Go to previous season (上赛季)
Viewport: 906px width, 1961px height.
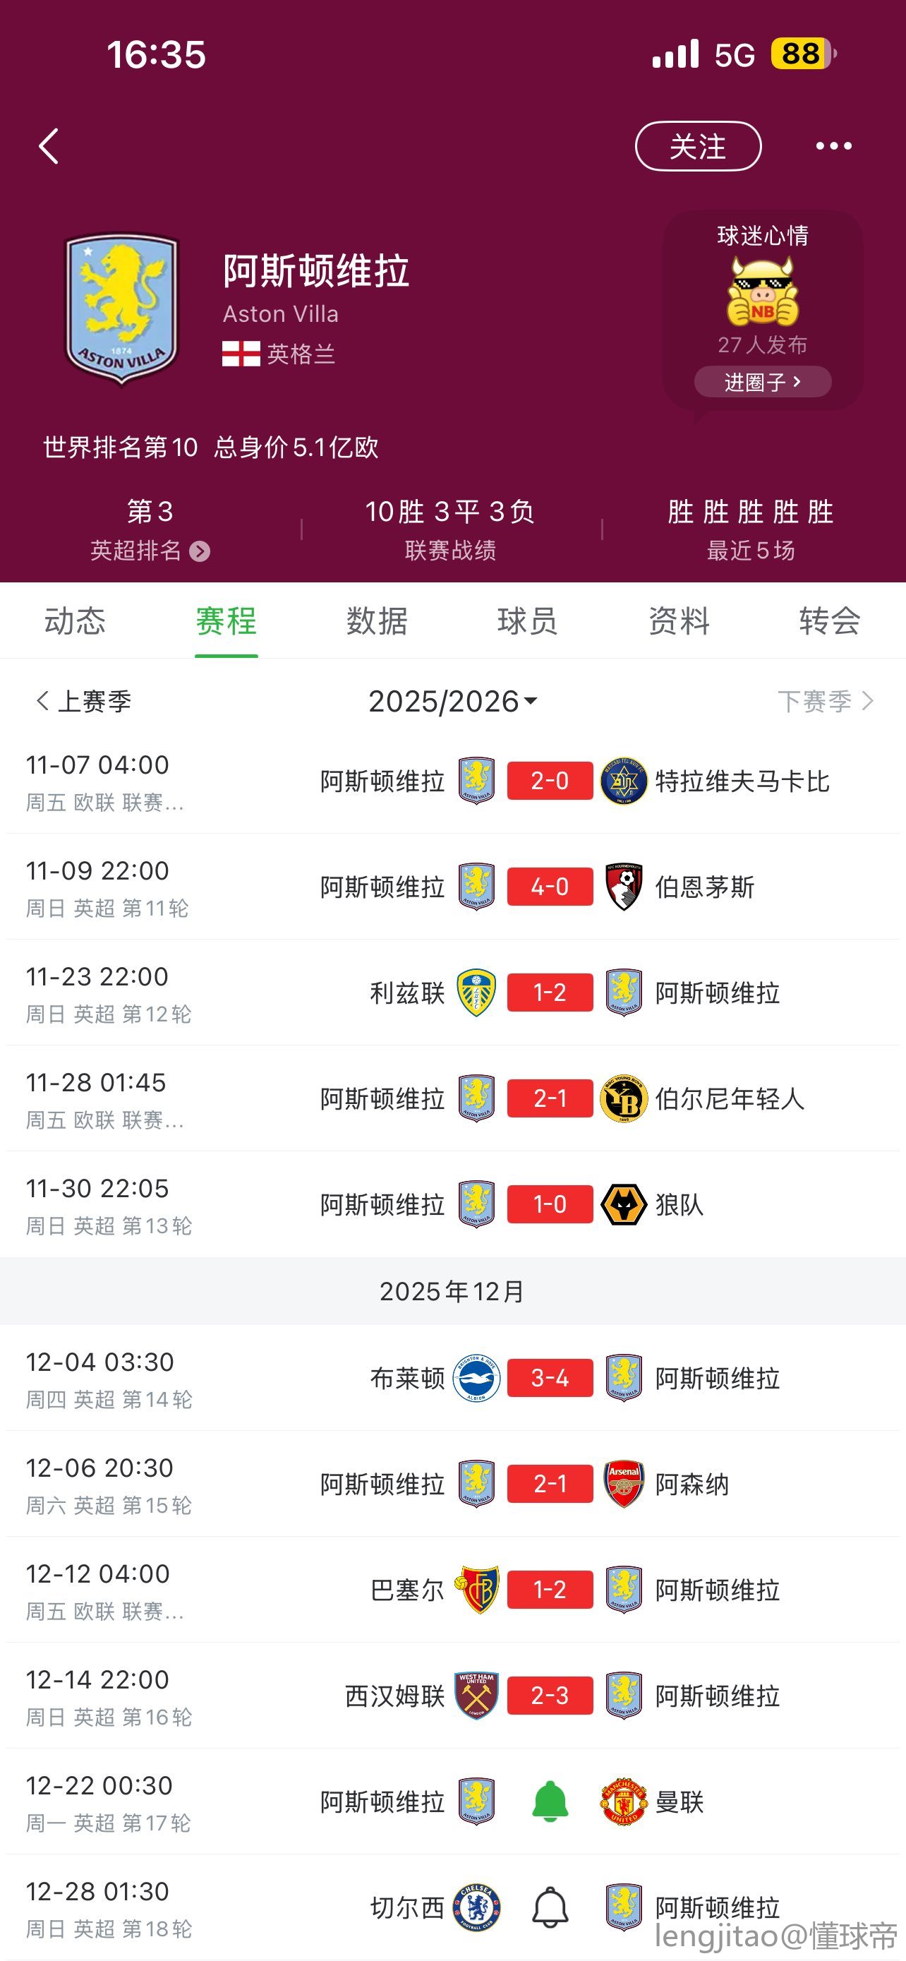click(84, 701)
